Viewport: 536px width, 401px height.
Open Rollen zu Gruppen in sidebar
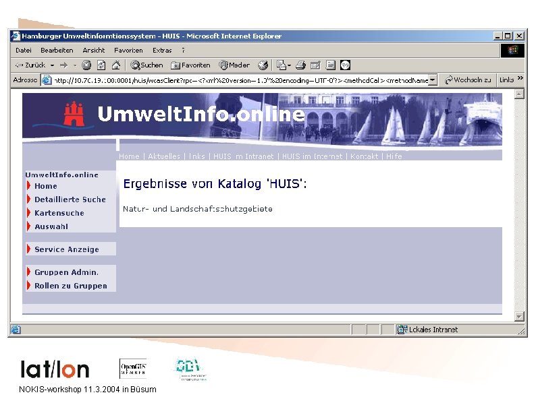point(71,286)
